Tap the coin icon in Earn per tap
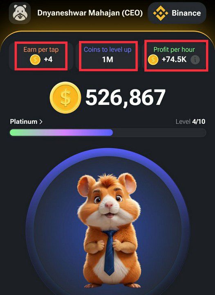This screenshot has width=215, height=295. coord(35,60)
